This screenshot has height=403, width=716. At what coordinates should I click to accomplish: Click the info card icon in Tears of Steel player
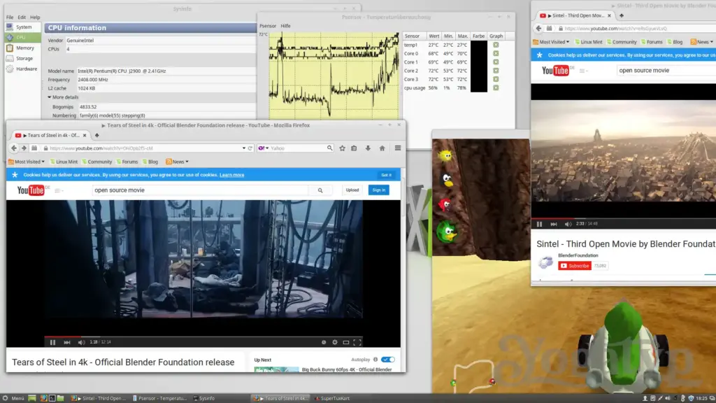pos(324,342)
